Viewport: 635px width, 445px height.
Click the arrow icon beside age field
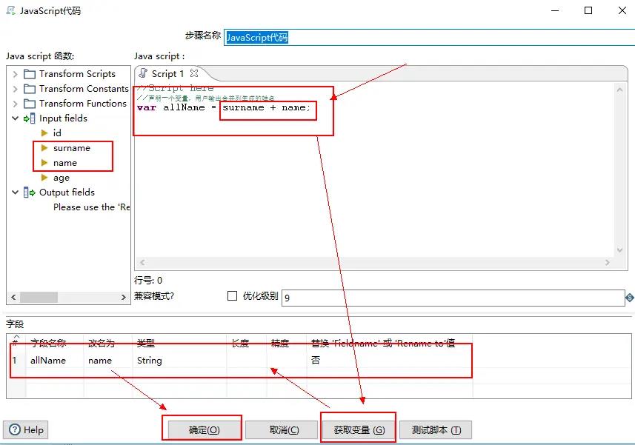tap(44, 178)
